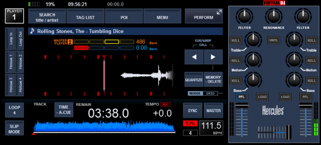321x145 pixels.
Task: Click the left deck Bass knob
Action: [x=253, y=80]
